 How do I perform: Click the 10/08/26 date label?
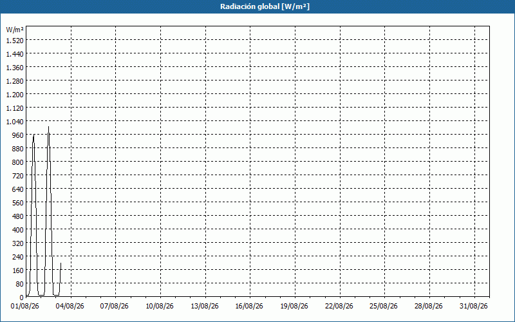160,307
